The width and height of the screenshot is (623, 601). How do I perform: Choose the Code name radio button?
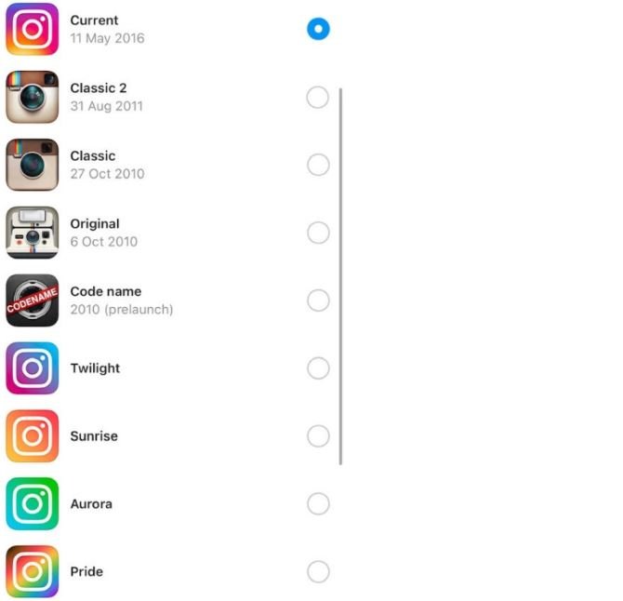318,300
